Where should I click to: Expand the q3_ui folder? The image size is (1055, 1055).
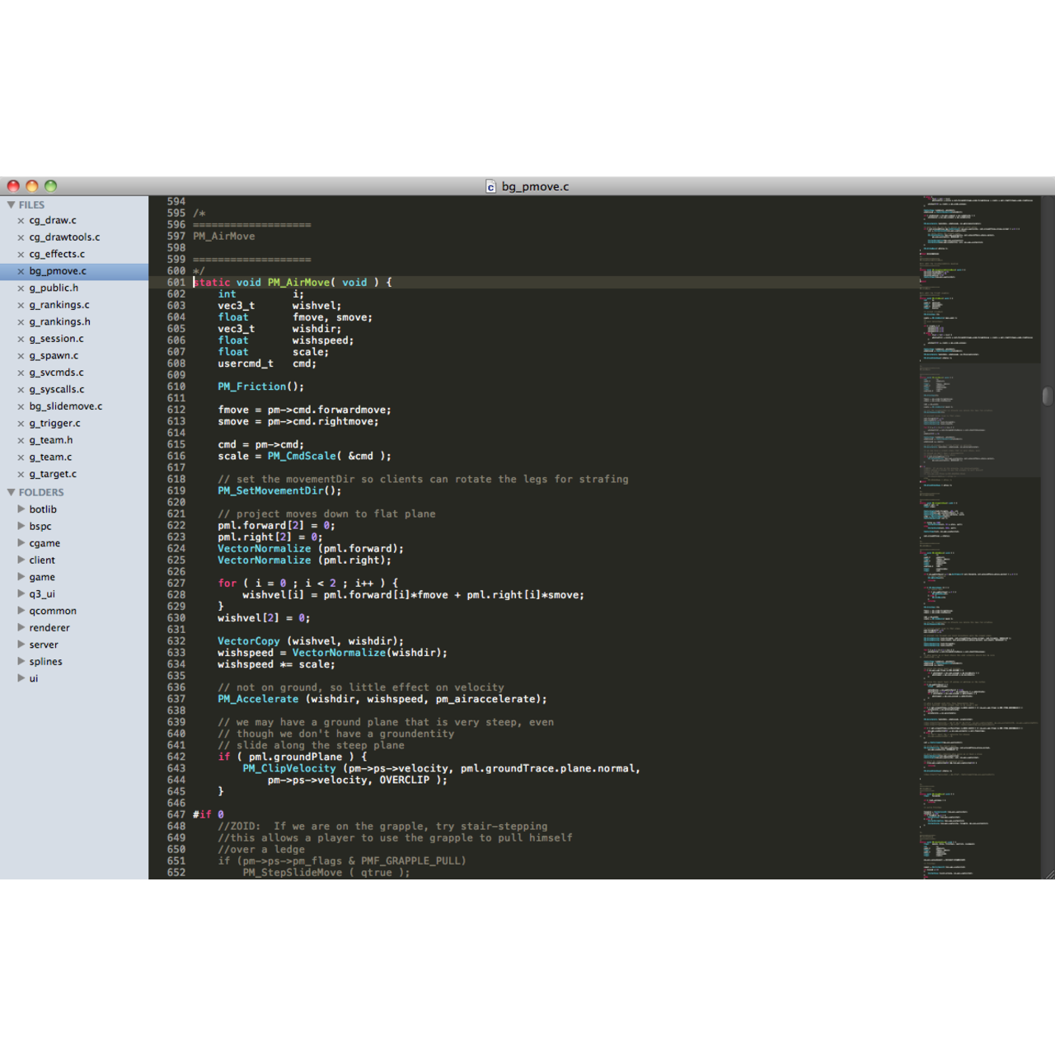(x=21, y=594)
